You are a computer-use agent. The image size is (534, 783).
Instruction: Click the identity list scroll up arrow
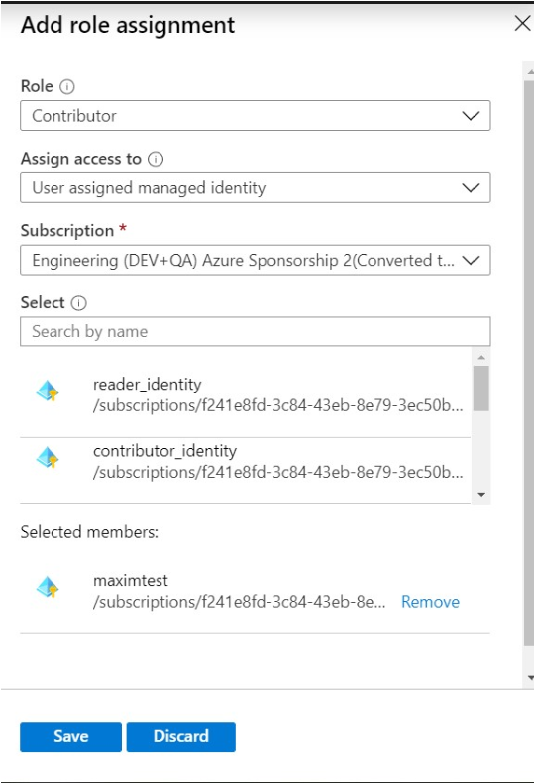[481, 357]
